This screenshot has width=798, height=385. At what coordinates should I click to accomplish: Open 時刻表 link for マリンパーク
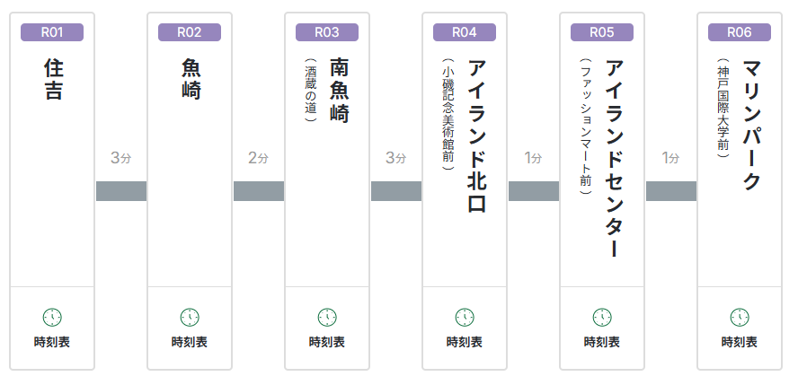[x=740, y=342]
